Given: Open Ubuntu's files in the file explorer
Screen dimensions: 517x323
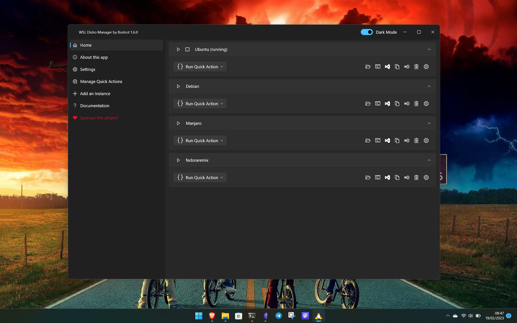Looking at the screenshot, I should pos(368,66).
